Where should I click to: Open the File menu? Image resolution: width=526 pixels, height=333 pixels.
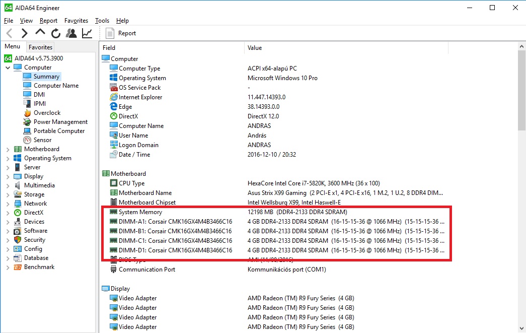pyautogui.click(x=9, y=21)
